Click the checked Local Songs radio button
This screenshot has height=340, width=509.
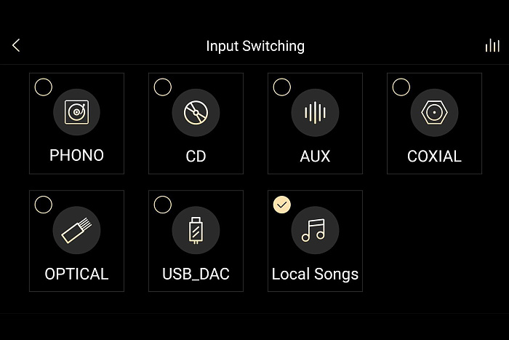(x=282, y=205)
